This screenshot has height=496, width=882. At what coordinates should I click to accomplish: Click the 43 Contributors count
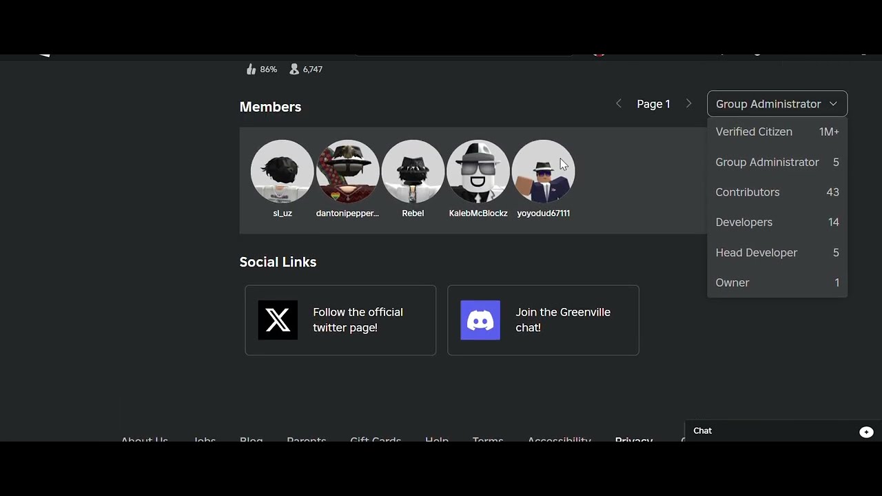click(832, 192)
